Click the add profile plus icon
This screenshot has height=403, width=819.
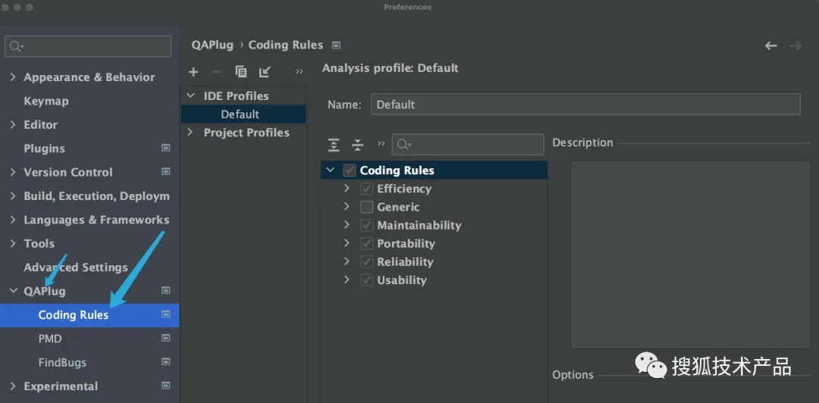pyautogui.click(x=193, y=72)
